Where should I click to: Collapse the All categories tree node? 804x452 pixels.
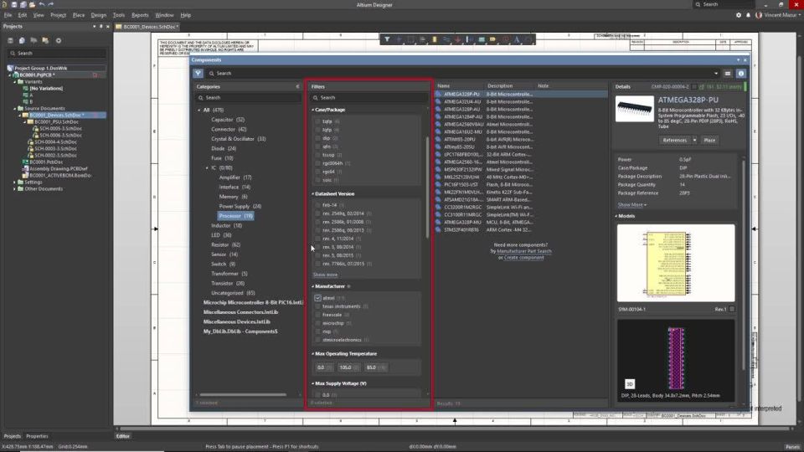coord(199,110)
